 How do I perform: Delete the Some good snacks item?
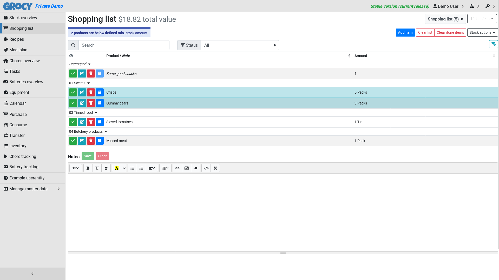click(x=91, y=74)
